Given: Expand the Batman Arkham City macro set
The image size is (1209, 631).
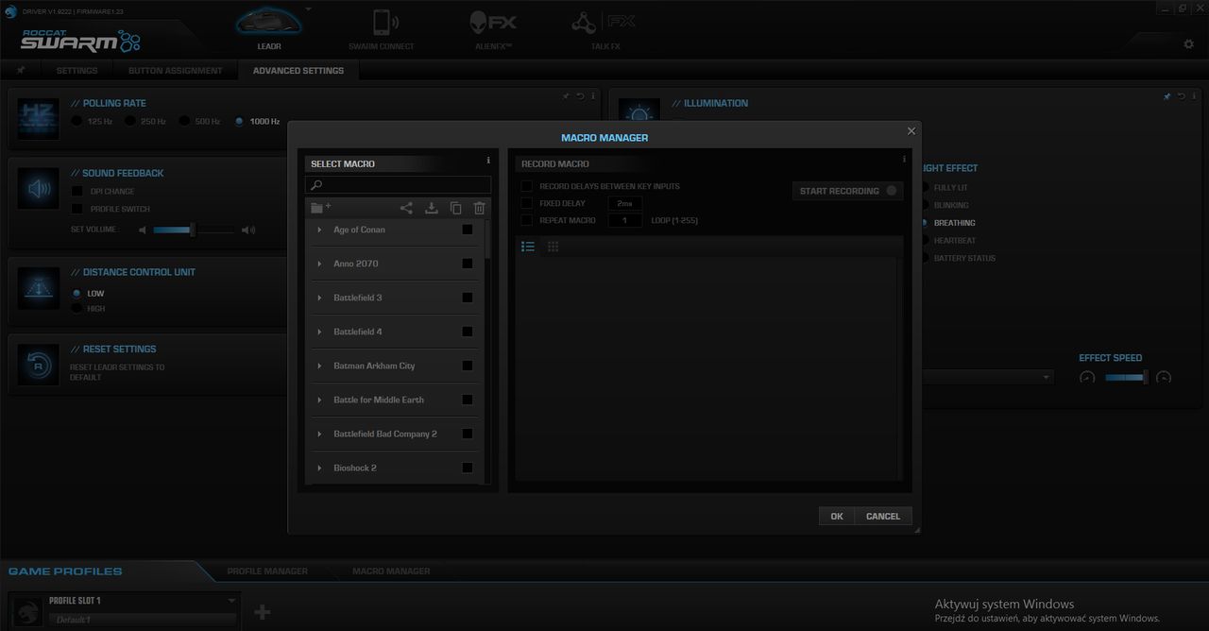Looking at the screenshot, I should click(x=319, y=366).
